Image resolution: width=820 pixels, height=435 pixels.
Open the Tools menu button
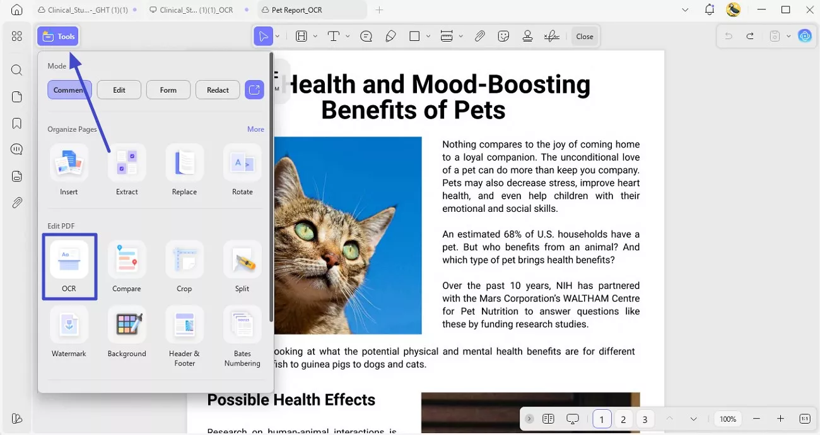[x=58, y=37]
